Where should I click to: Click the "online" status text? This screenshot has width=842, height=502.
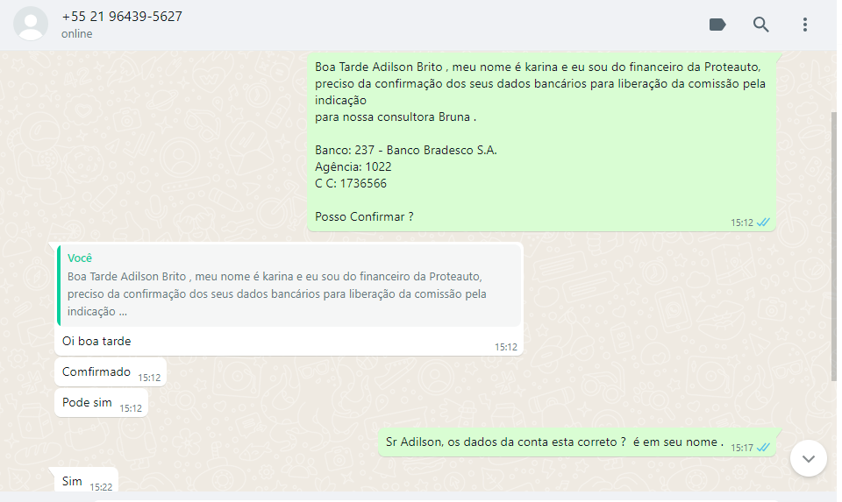76,34
